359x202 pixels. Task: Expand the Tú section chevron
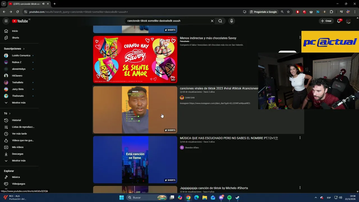click(x=10, y=113)
